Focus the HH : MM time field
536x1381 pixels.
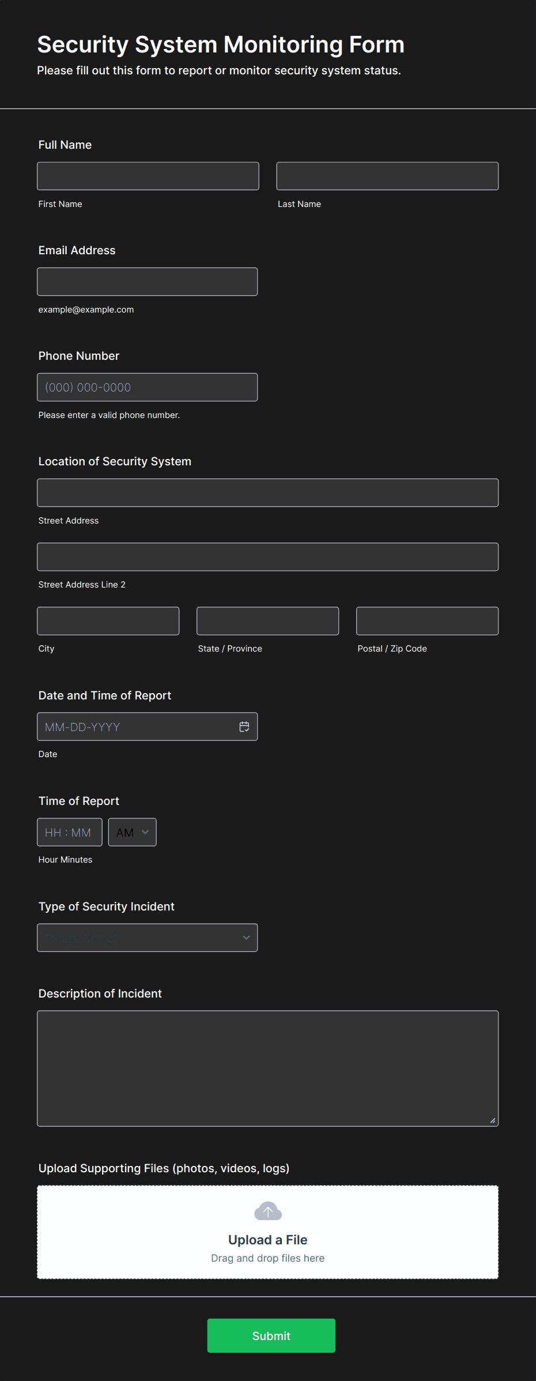coord(69,832)
